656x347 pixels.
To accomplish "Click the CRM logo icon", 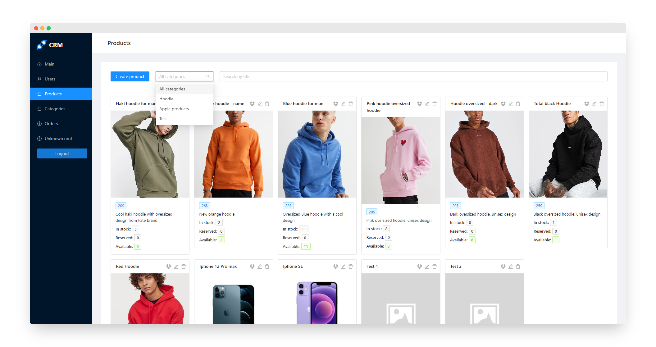I will point(41,45).
